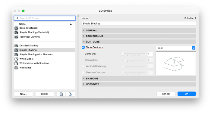The image size is (211, 114).
Task: Click the Cancel button
Action: (x=166, y=94)
